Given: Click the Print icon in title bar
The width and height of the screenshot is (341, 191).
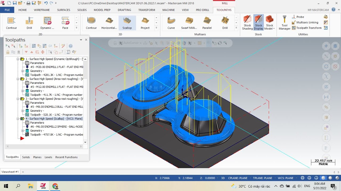Looking at the screenshot, I should click(28, 3).
